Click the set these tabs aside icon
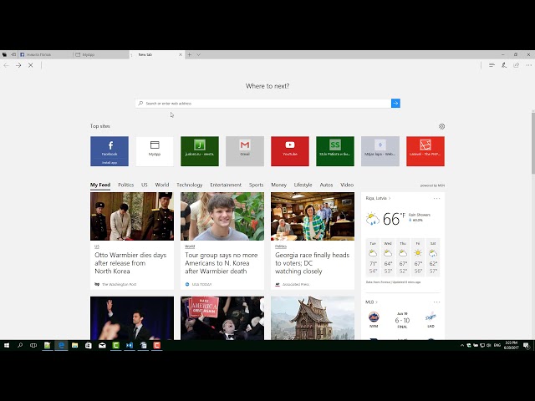Screen dimensions: 535x401 tap(13, 54)
